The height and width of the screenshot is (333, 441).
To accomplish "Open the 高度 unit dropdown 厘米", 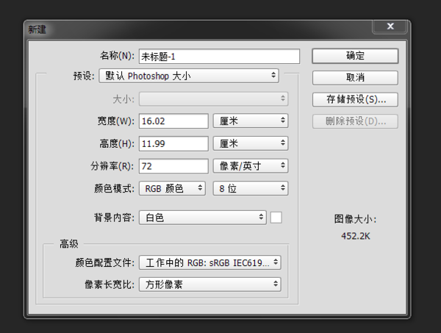I will click(251, 143).
